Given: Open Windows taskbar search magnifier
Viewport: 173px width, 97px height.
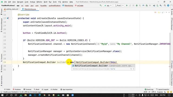Looking at the screenshot, I should click(7, 95).
